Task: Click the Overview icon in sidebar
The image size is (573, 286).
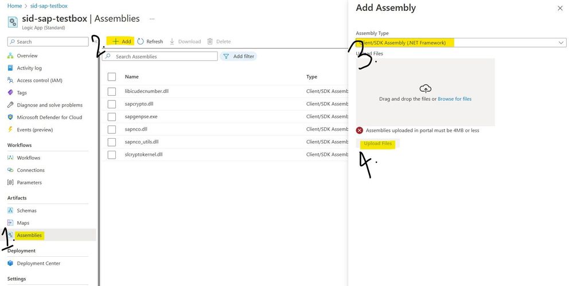Action: click(x=10, y=56)
